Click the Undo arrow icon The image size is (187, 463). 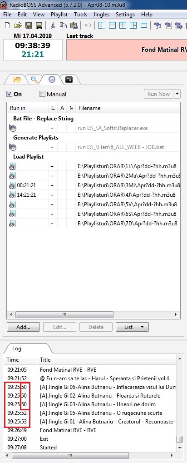tap(88, 26)
